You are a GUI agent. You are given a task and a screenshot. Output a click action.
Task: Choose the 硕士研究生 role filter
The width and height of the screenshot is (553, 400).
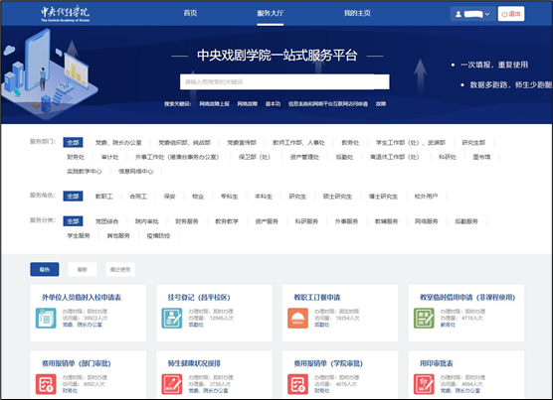pyautogui.click(x=337, y=197)
